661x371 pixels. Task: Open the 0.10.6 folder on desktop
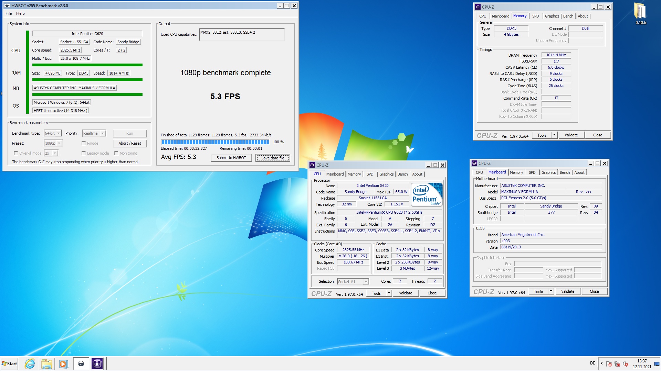pyautogui.click(x=640, y=14)
